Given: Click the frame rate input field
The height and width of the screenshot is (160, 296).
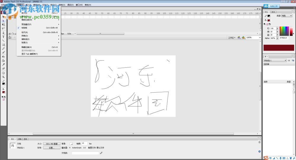Looking at the screenshot, I should pyautogui.click(x=84, y=143).
